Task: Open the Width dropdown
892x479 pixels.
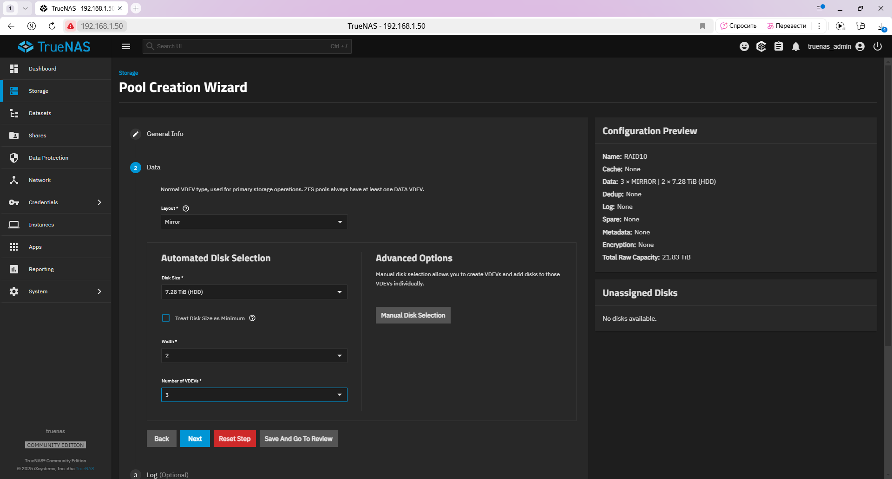Action: (254, 356)
